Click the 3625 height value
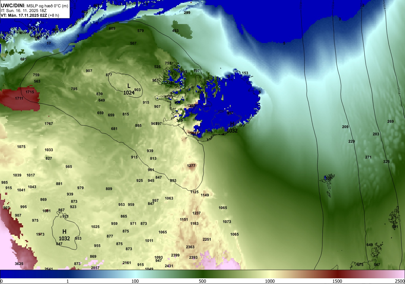This screenshot has width=405, height=284. (19, 264)
